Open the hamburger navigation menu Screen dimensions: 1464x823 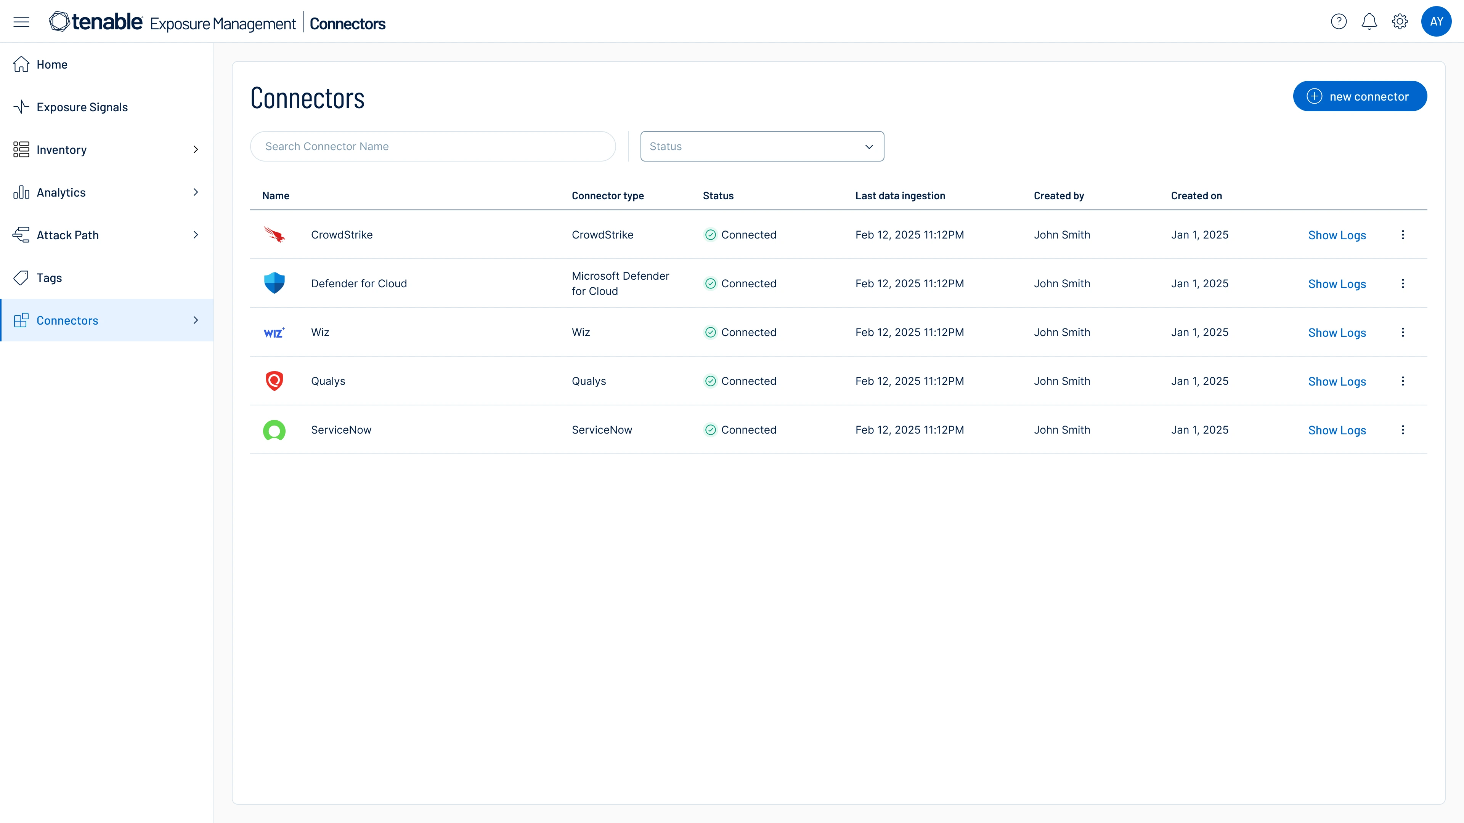[x=21, y=22]
